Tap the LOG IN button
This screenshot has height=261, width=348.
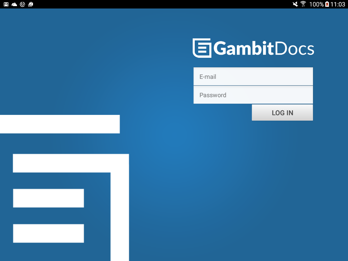click(x=282, y=113)
